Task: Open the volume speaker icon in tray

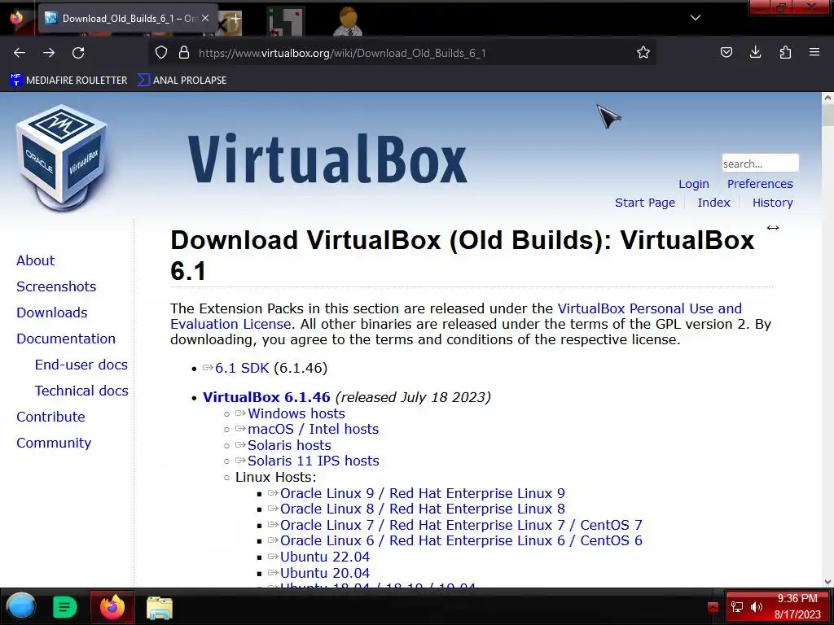Action: point(757,607)
